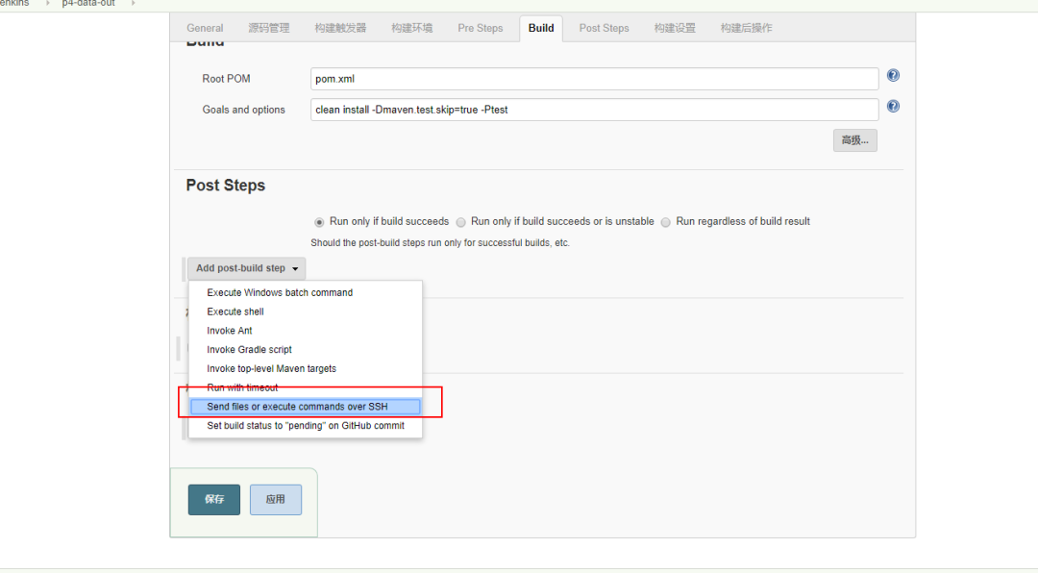The width and height of the screenshot is (1038, 573).
Task: Open help for Goals and options field
Action: tap(893, 106)
